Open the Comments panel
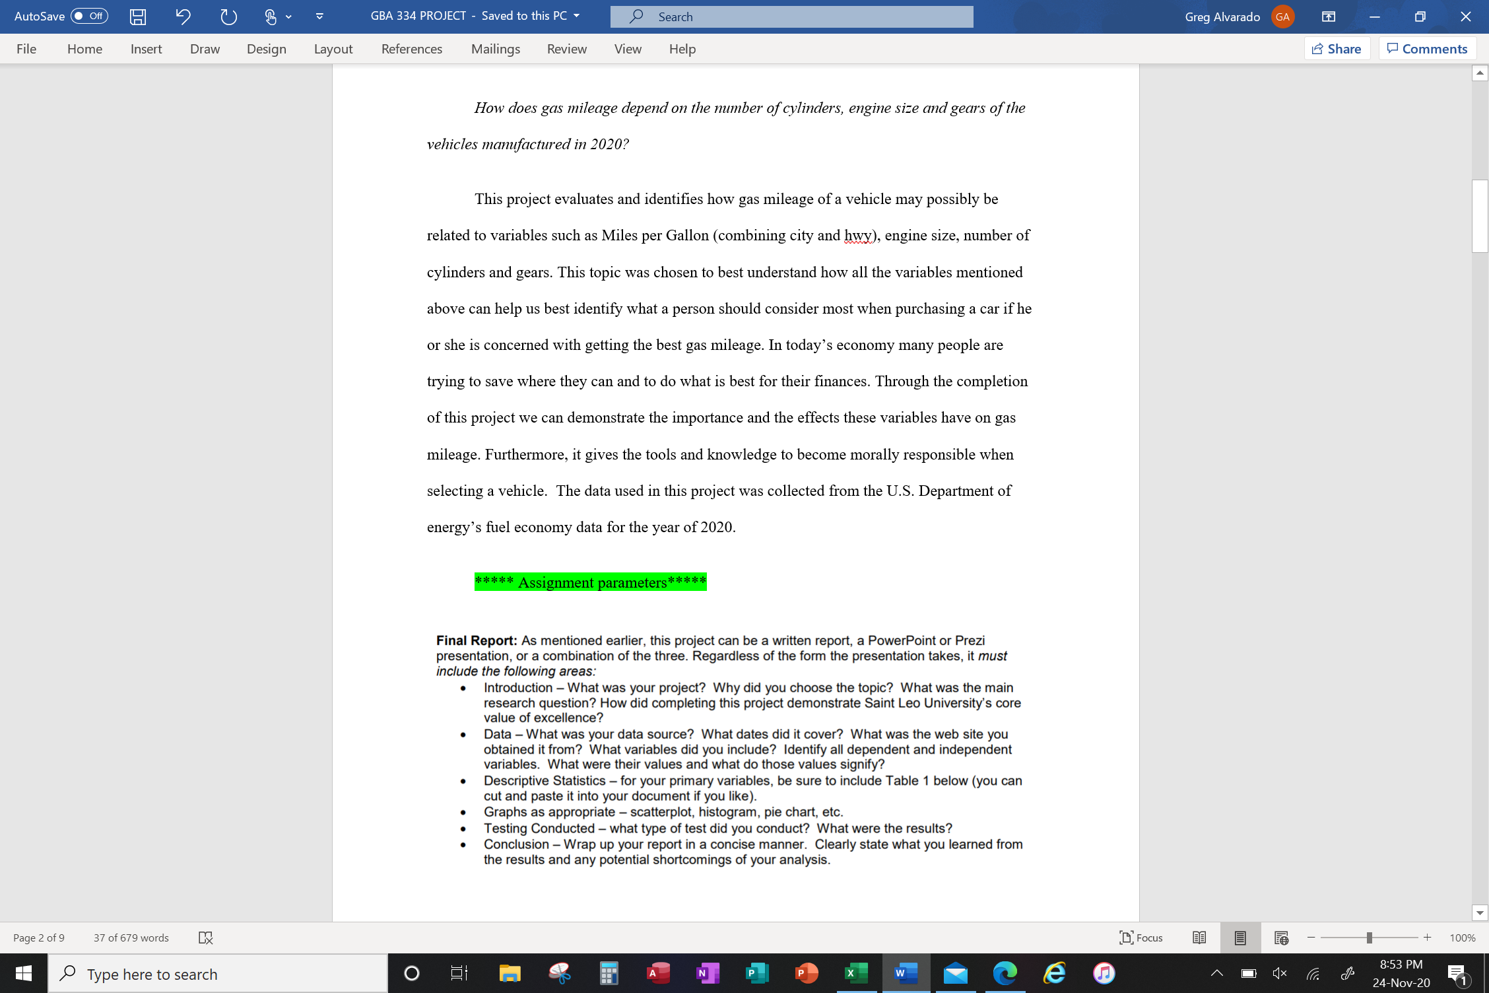The image size is (1489, 993). click(x=1428, y=48)
